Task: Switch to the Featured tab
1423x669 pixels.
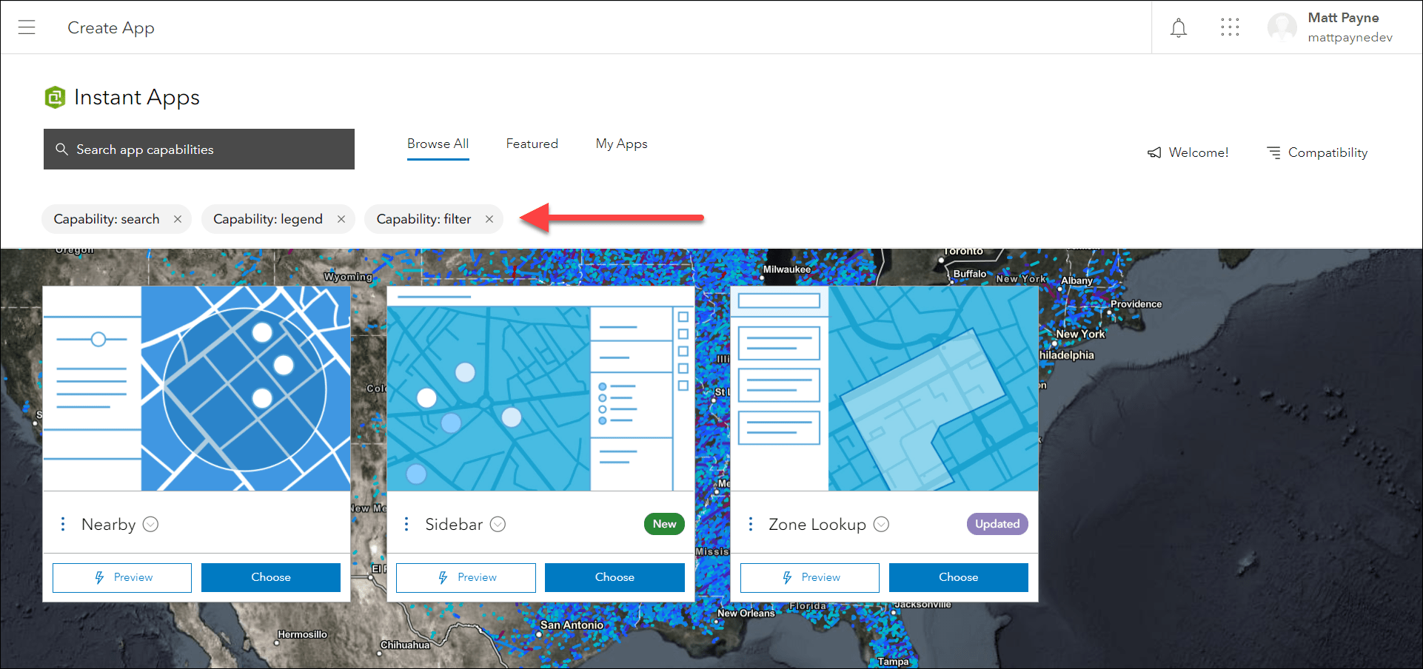Action: pos(532,144)
